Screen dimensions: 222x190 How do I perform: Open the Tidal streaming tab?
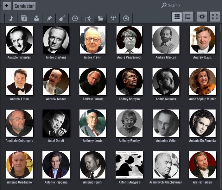coord(113,18)
